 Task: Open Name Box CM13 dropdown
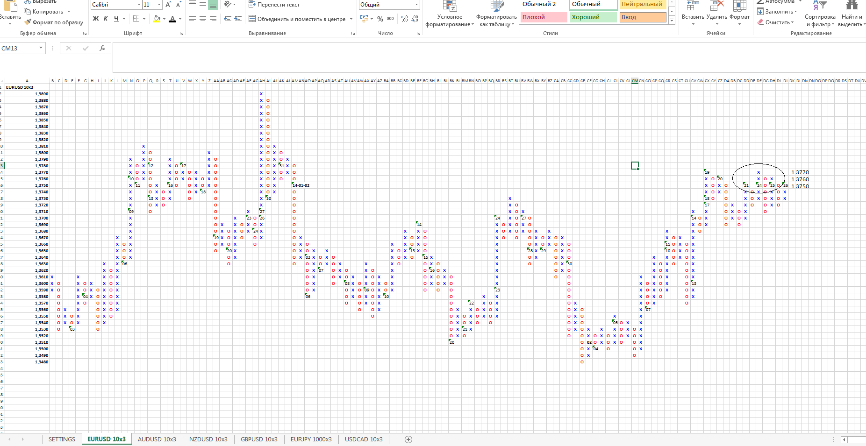[41, 48]
